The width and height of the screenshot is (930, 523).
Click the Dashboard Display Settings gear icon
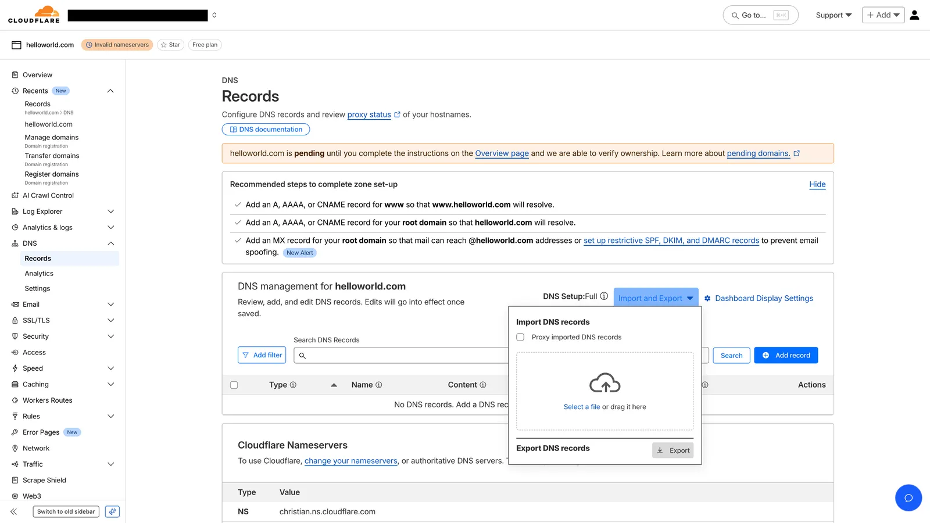(707, 298)
